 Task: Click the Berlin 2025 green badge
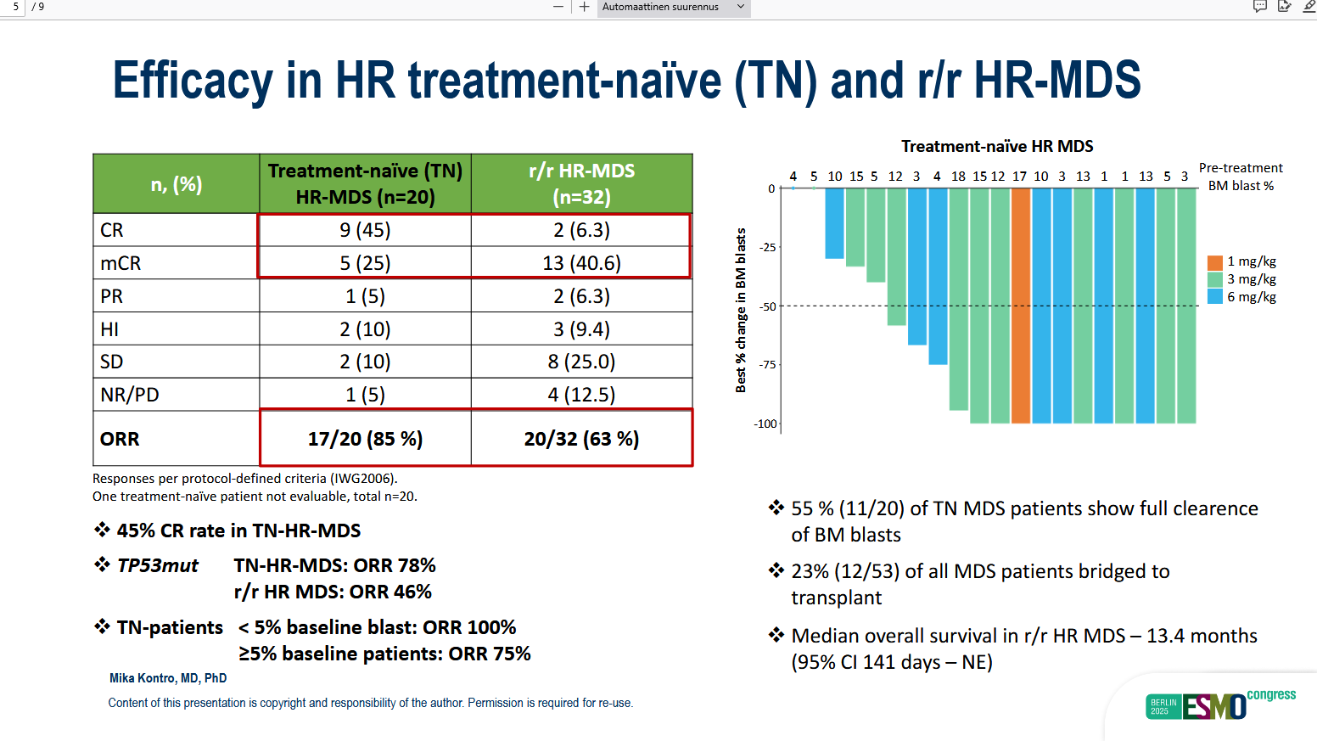(x=1163, y=707)
